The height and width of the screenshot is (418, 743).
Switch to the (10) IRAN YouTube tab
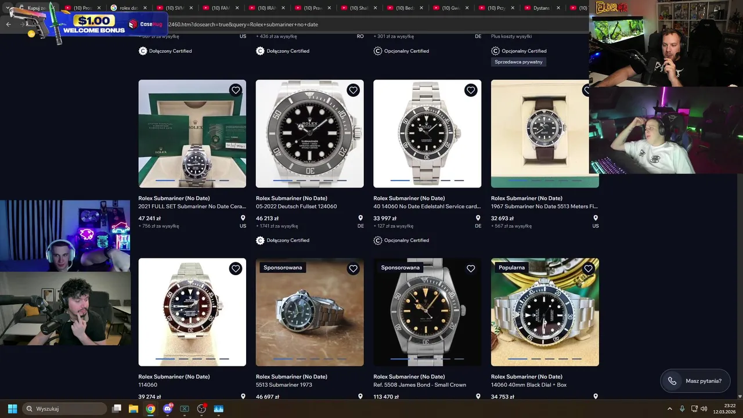pyautogui.click(x=266, y=8)
